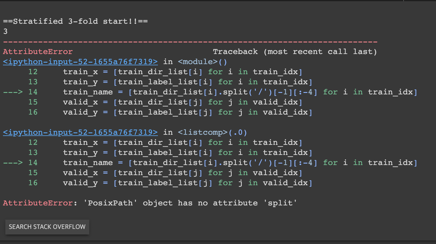Screen dimensions: 436x244
Task: Click the 'Traceback (most recent call last)' text
Action: [x=295, y=52]
